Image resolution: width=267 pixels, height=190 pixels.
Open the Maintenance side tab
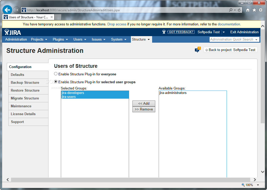point(28,106)
